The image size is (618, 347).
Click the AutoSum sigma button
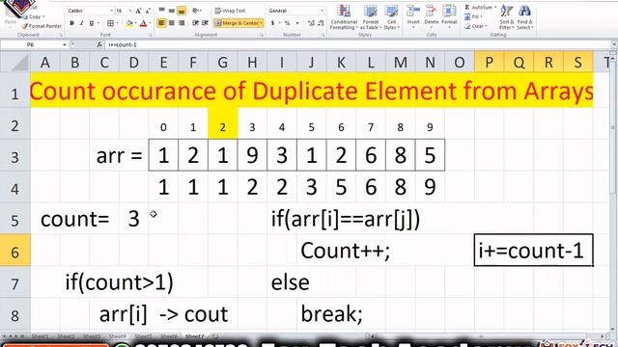[x=480, y=8]
